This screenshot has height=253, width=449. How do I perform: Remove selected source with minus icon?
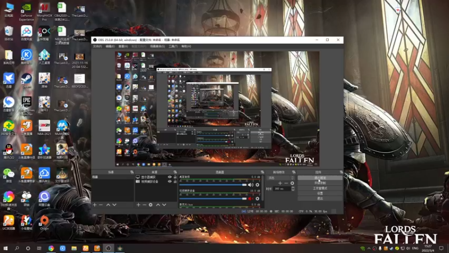point(144,205)
